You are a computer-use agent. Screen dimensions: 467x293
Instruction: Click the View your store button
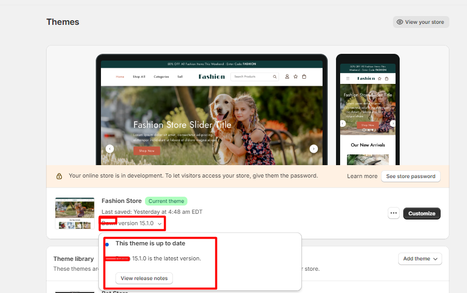(421, 22)
